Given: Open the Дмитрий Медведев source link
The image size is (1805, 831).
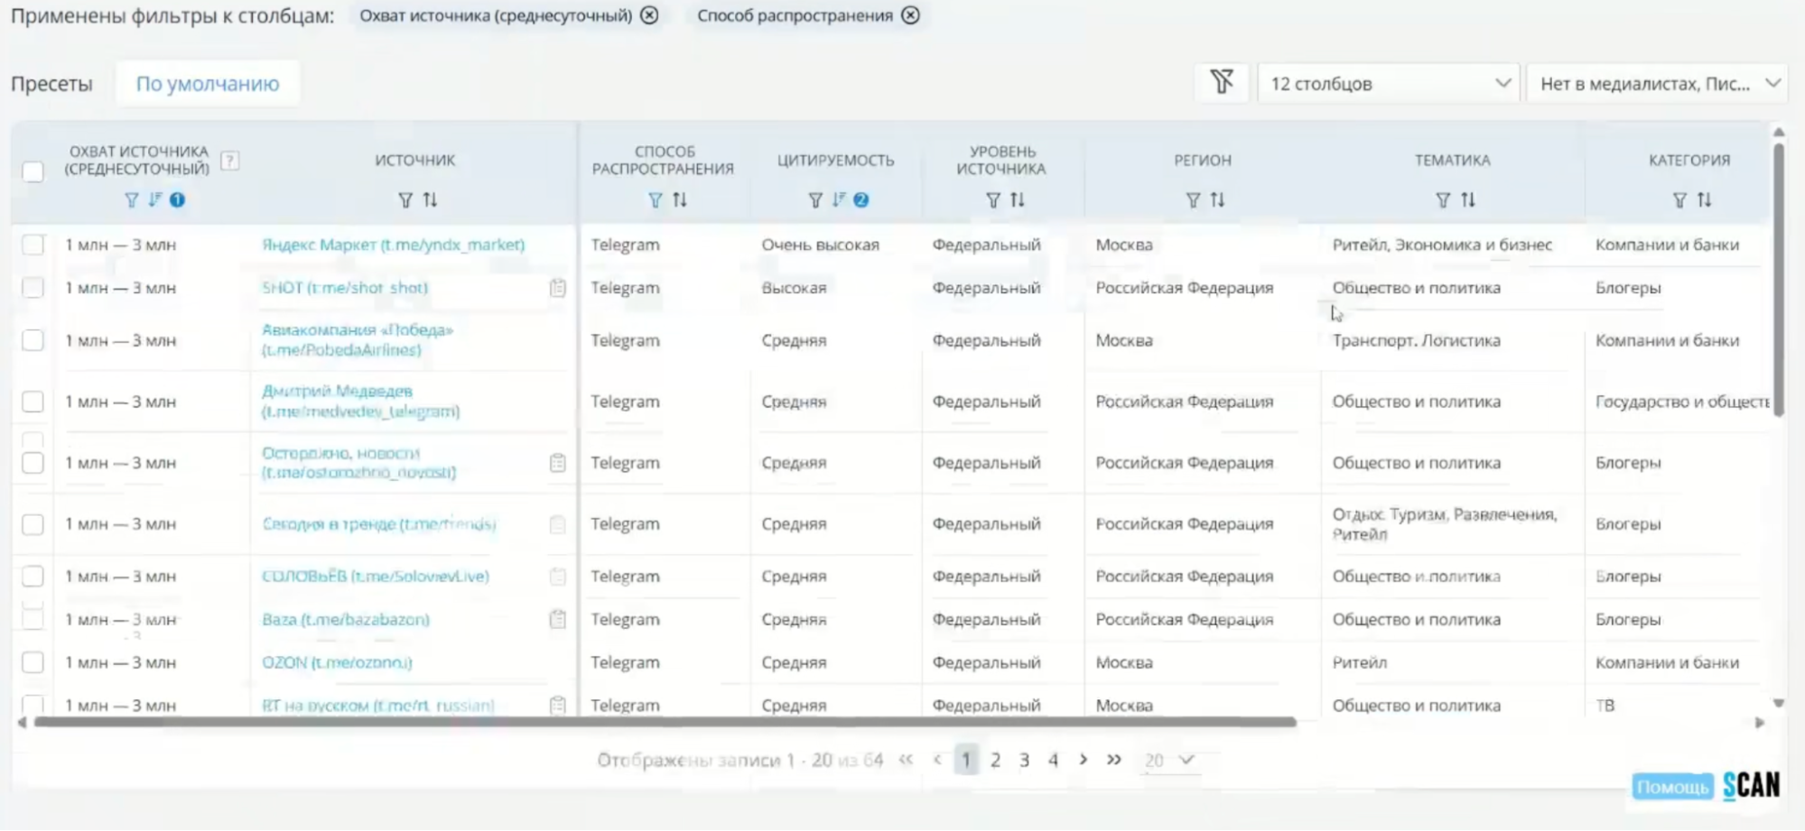Looking at the screenshot, I should click(x=337, y=392).
